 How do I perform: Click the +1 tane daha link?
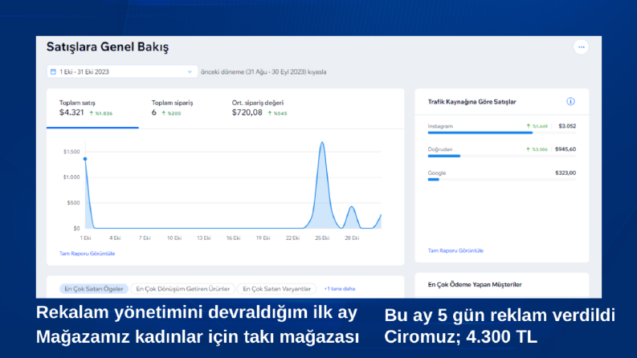pyautogui.click(x=339, y=289)
